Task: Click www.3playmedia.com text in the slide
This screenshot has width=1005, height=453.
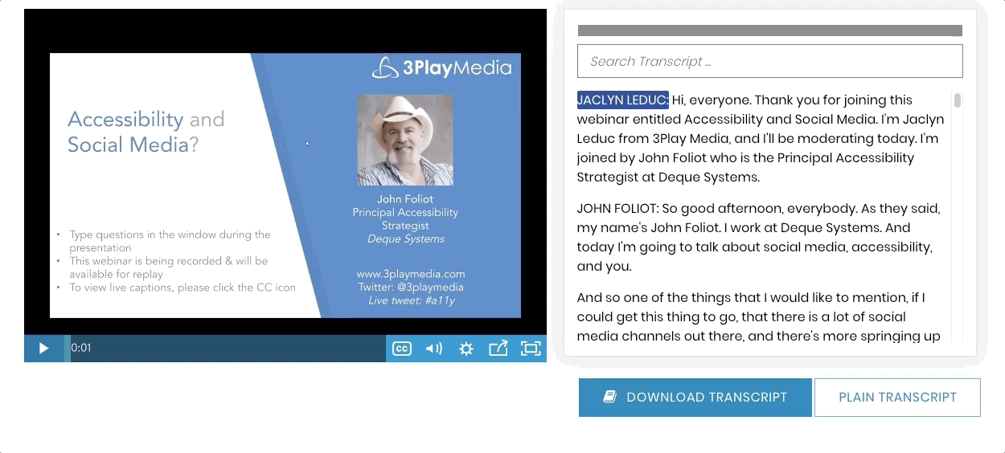Action: pos(411,273)
